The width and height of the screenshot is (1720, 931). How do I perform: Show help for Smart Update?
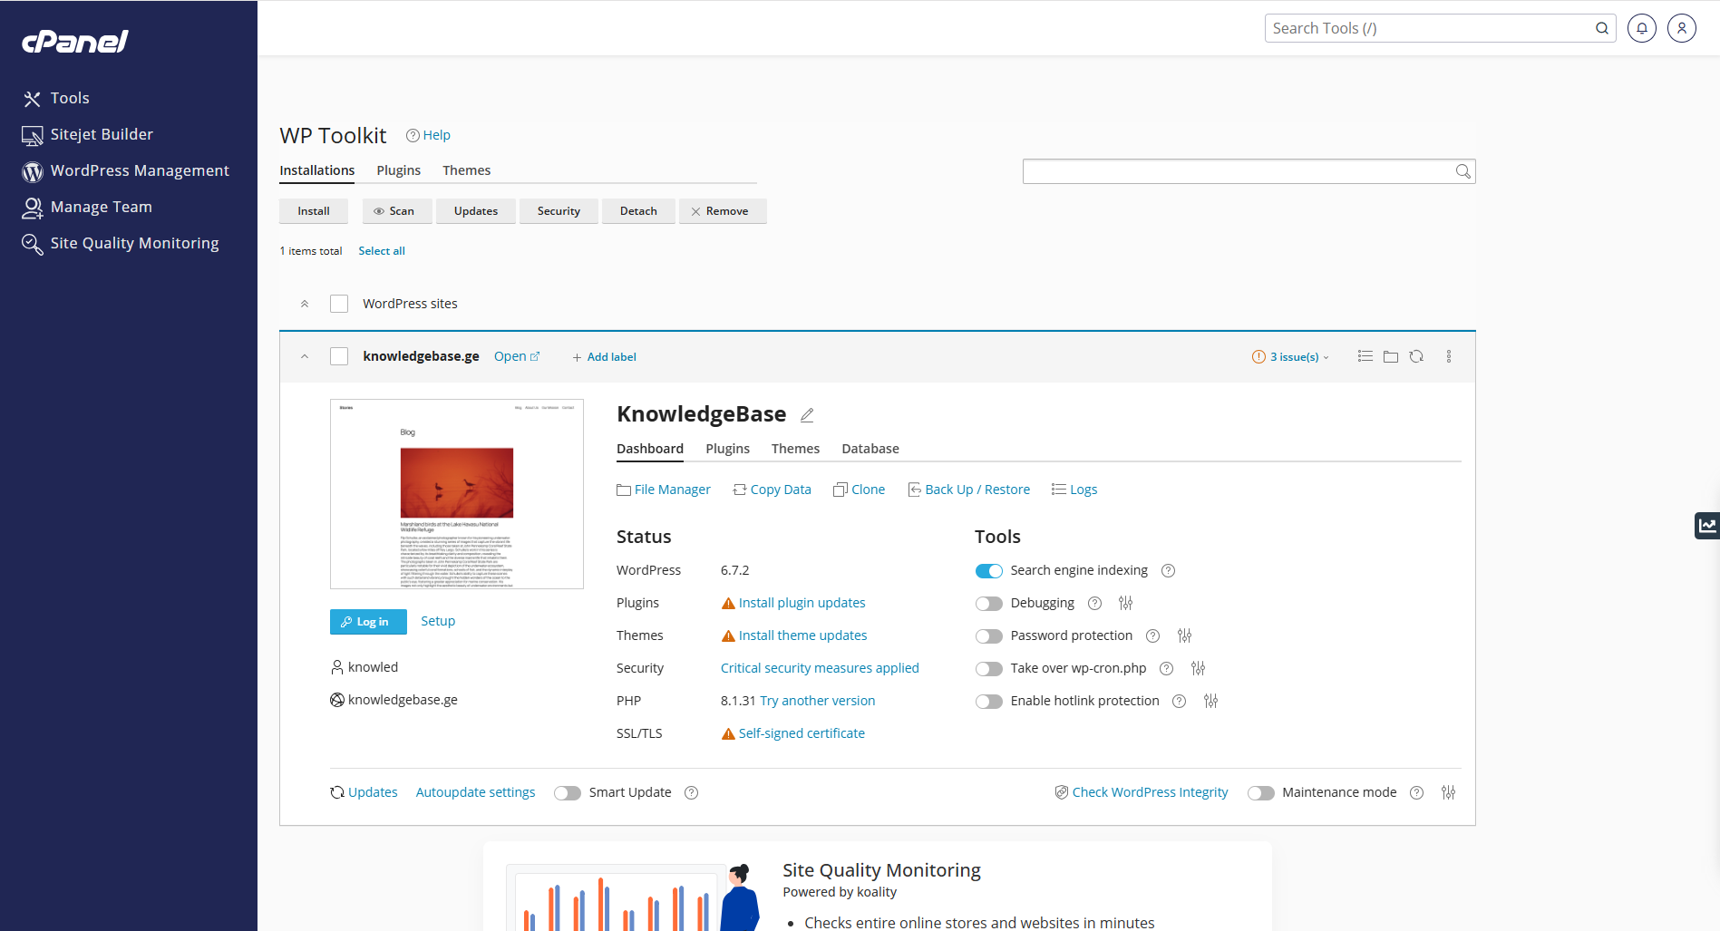click(x=691, y=792)
